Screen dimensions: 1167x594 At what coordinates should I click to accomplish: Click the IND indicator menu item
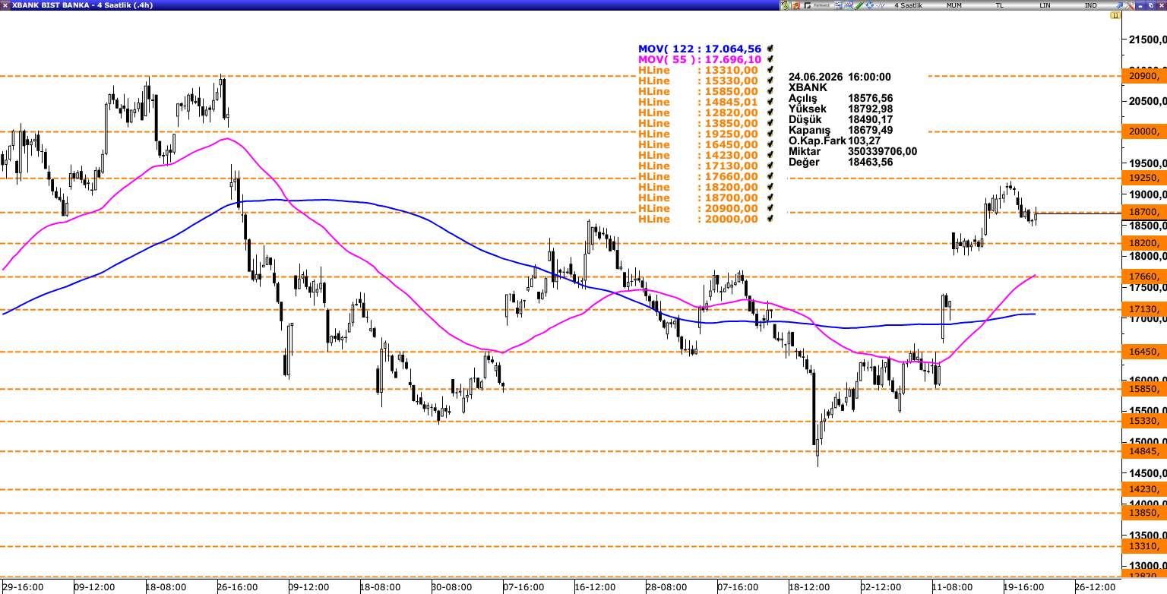coord(1090,5)
